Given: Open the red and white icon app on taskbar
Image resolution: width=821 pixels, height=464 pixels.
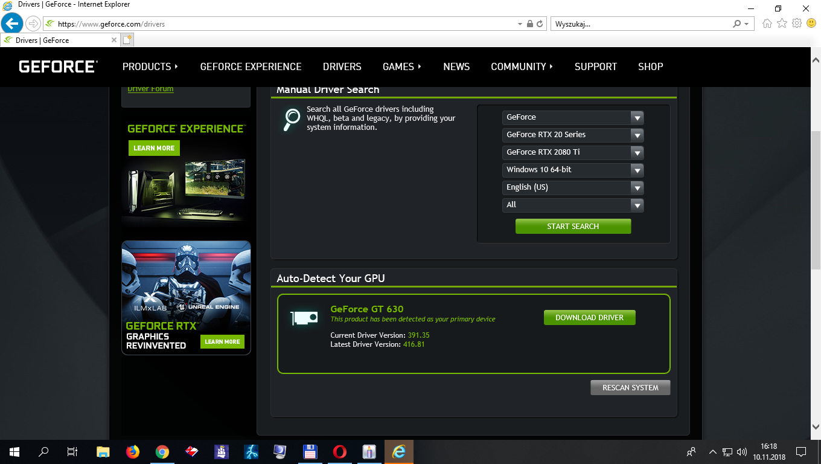Looking at the screenshot, I should 192,452.
